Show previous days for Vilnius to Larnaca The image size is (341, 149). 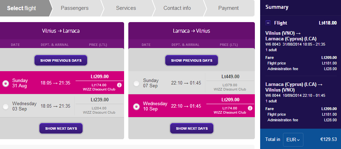pos(61,60)
